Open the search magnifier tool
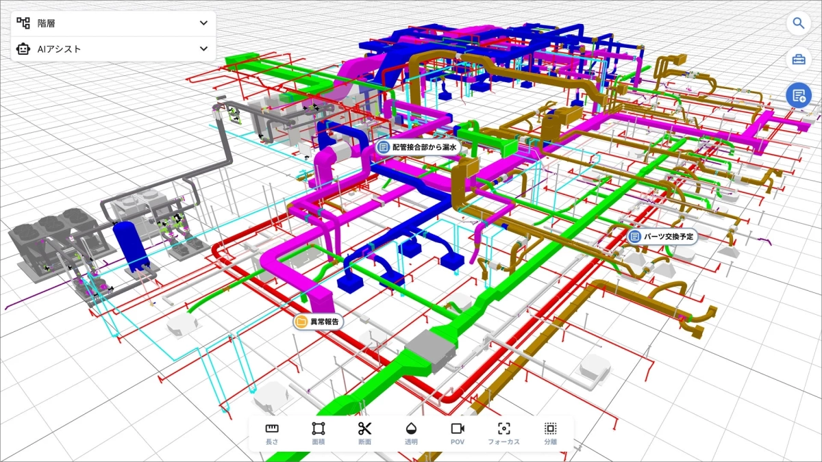The image size is (822, 462). (x=799, y=23)
